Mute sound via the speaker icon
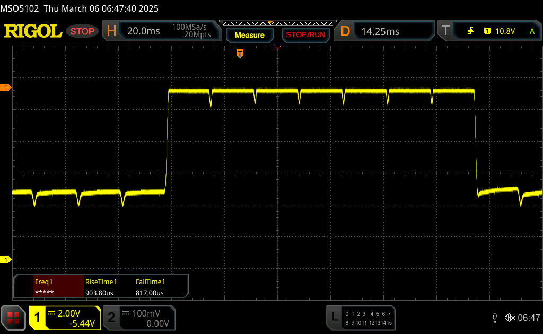 tap(509, 318)
